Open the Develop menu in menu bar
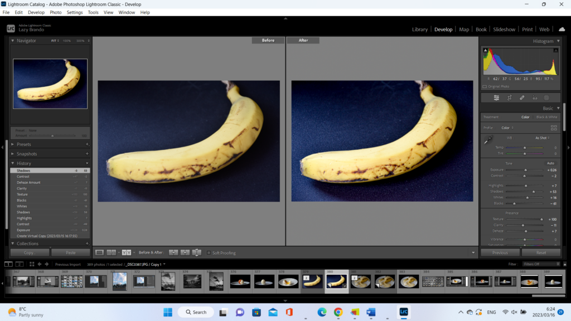 click(x=36, y=12)
